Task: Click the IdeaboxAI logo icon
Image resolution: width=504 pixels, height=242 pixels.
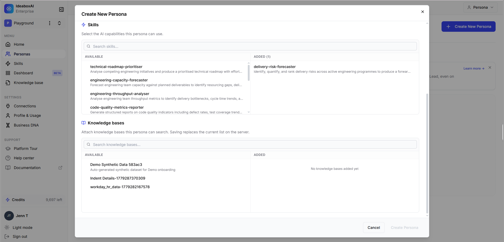Action: click(x=9, y=9)
